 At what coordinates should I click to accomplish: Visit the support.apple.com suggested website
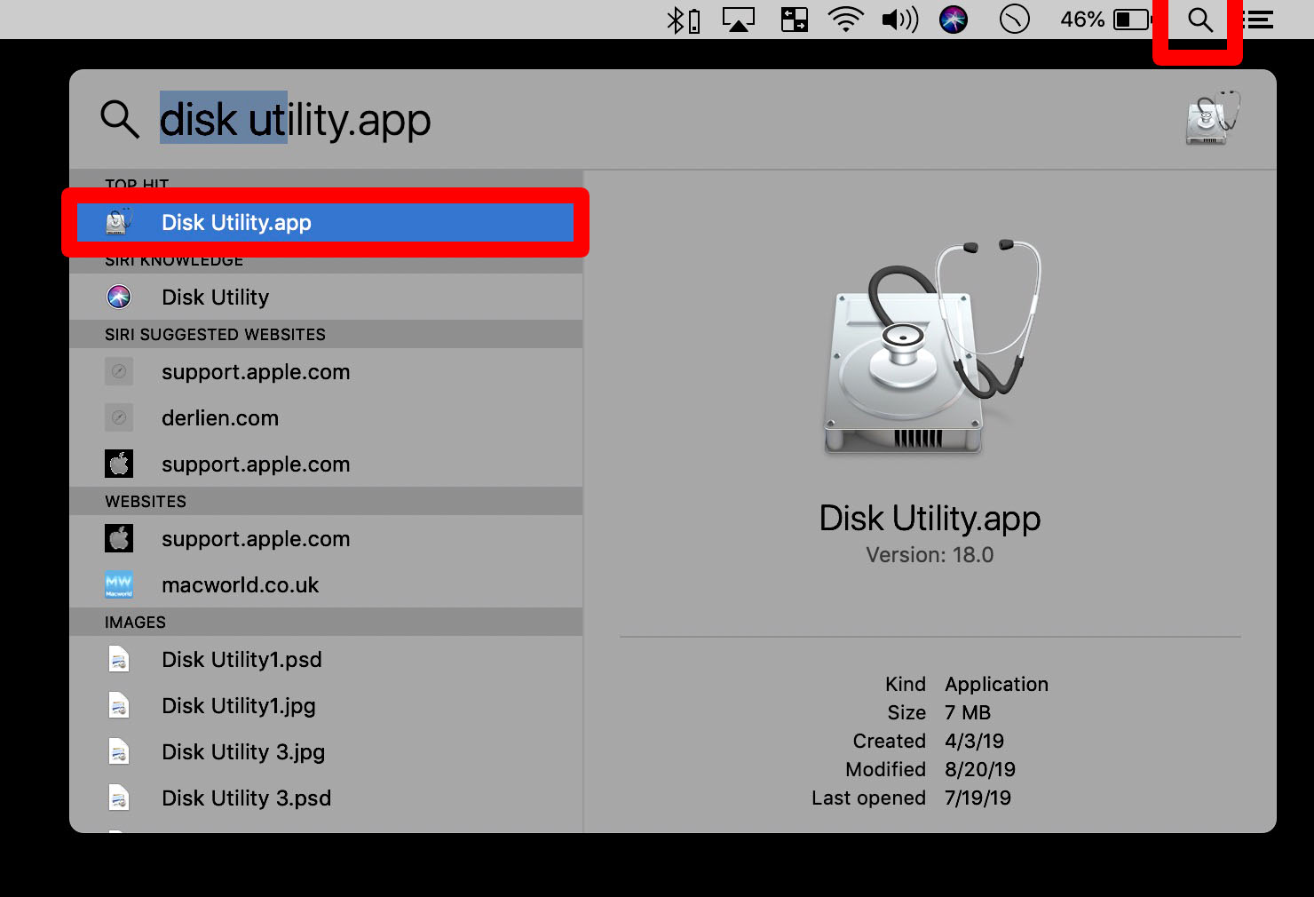255,372
